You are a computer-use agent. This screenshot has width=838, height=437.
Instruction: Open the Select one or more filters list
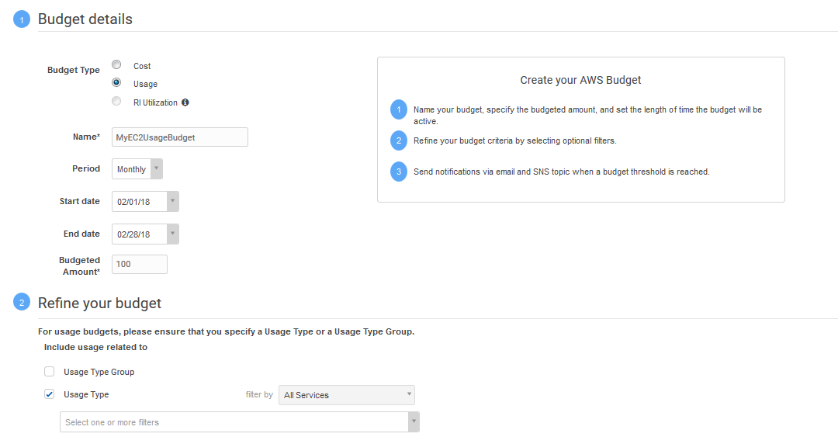pos(239,422)
